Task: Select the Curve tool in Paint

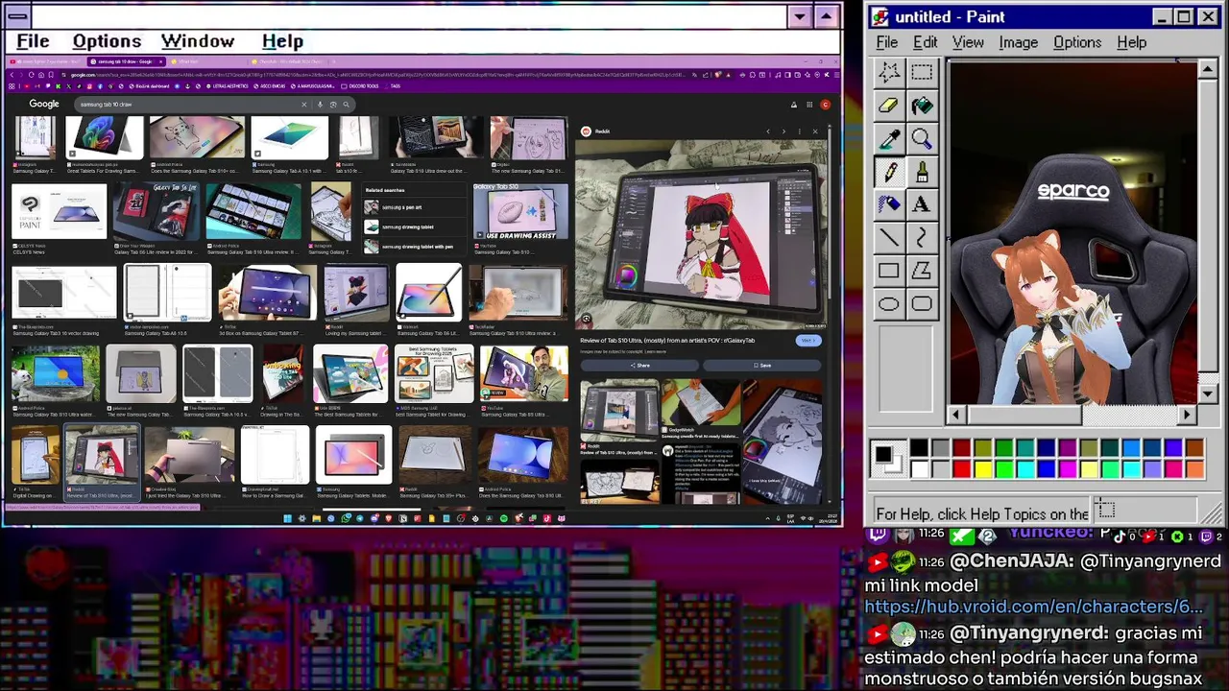Action: coord(922,238)
